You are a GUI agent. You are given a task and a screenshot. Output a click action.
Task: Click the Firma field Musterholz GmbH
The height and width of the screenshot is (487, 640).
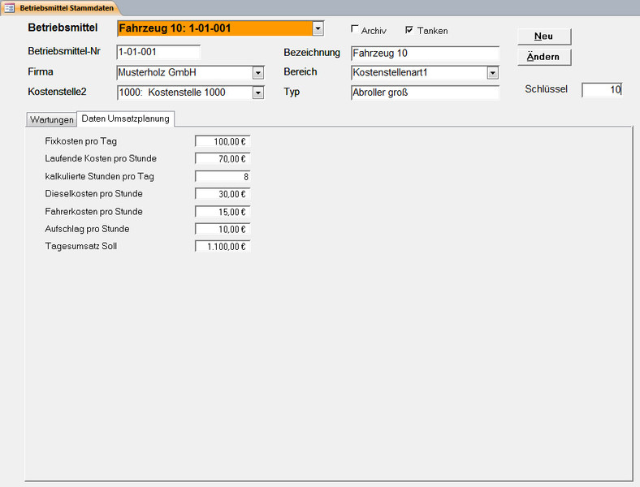(x=185, y=72)
